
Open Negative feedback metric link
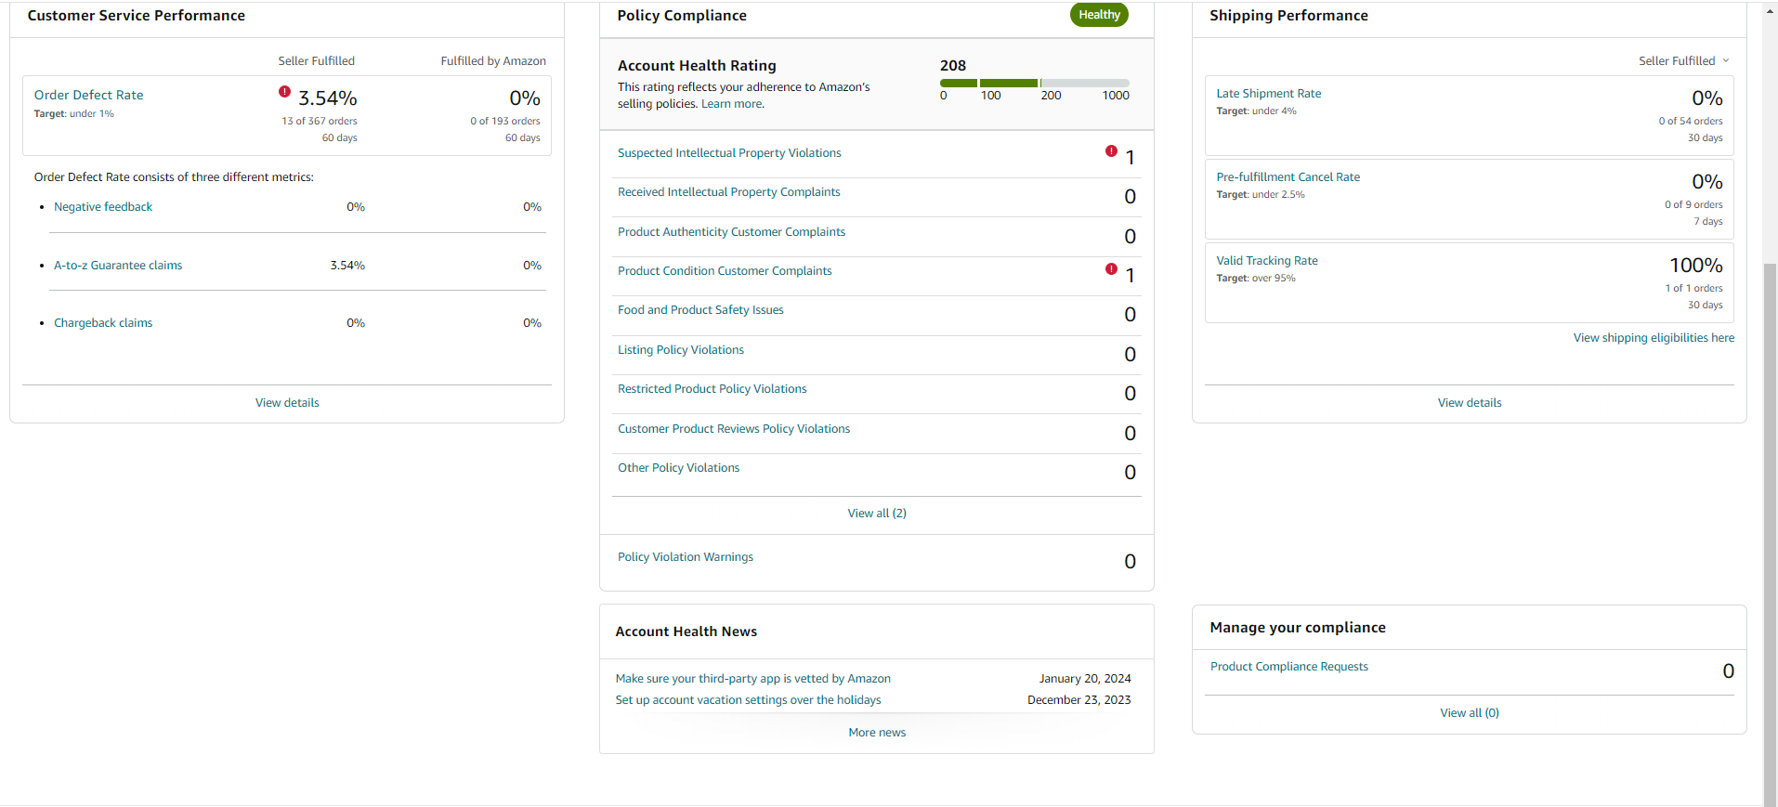(x=103, y=207)
